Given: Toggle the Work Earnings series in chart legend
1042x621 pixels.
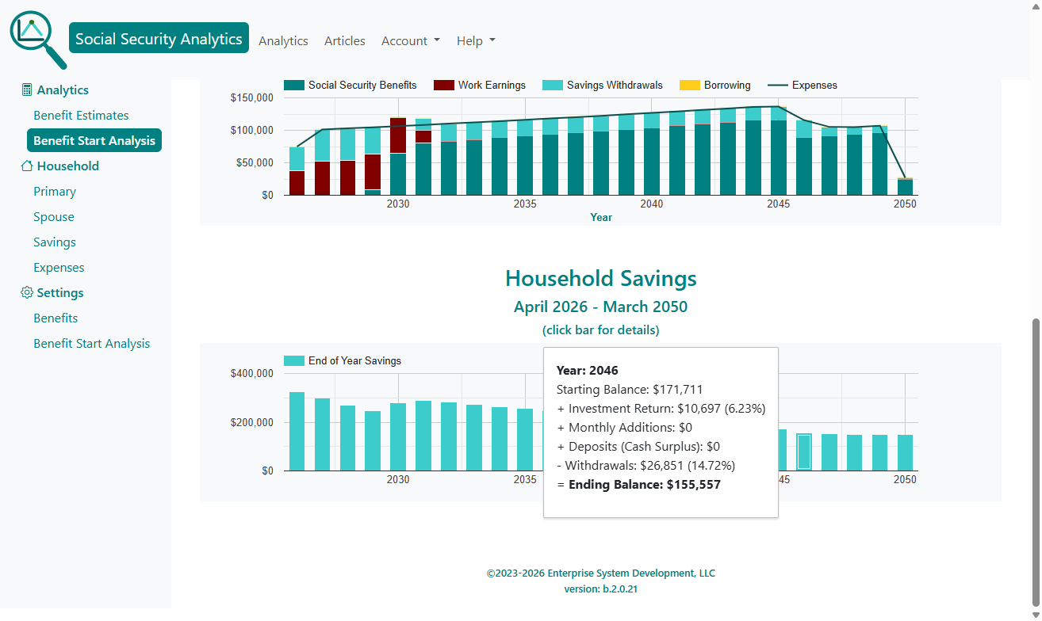Looking at the screenshot, I should tap(479, 85).
